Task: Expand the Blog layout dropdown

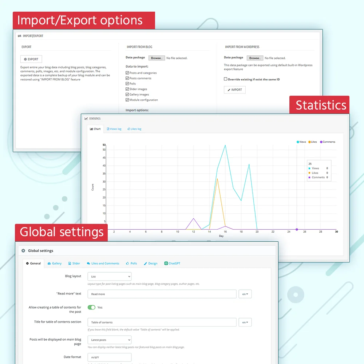Action: (109, 276)
